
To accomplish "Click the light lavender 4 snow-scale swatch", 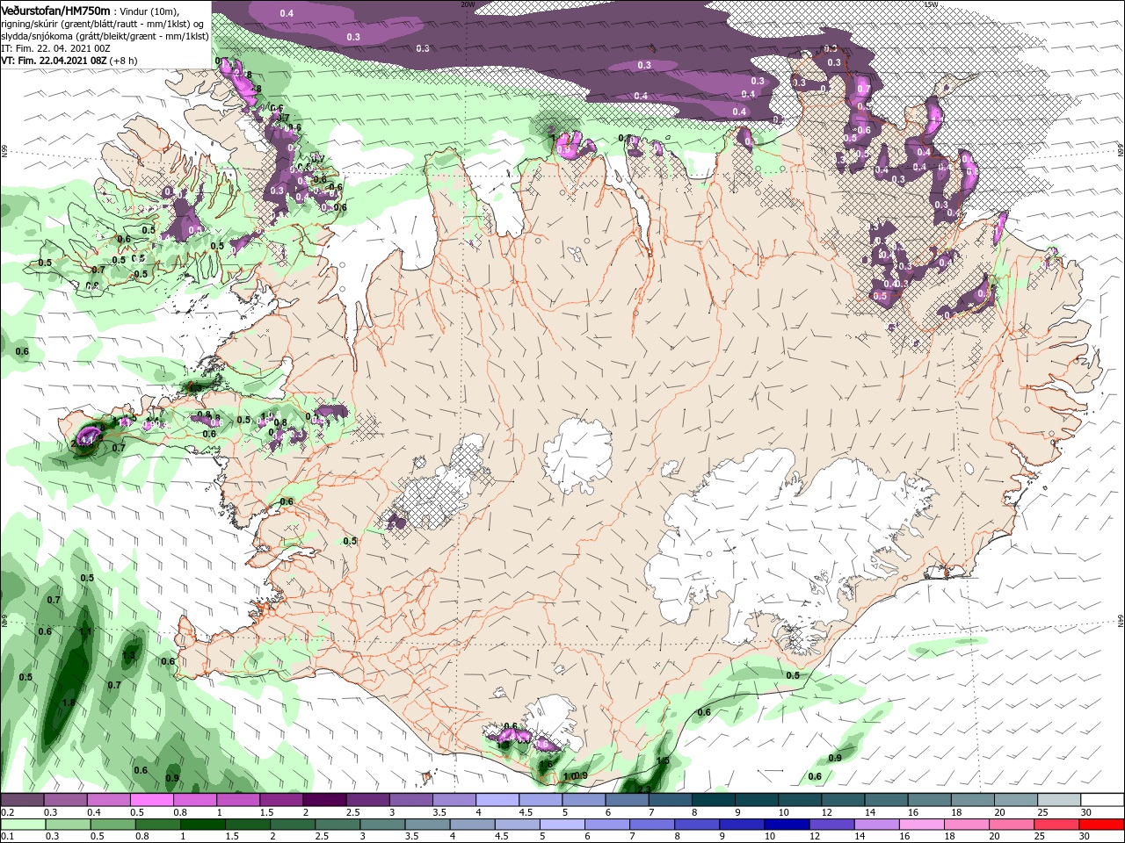I will (x=497, y=800).
